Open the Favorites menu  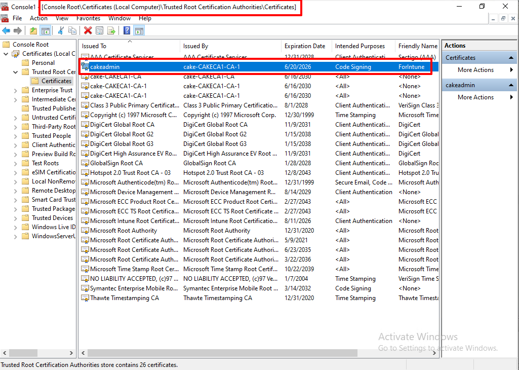tap(88, 18)
